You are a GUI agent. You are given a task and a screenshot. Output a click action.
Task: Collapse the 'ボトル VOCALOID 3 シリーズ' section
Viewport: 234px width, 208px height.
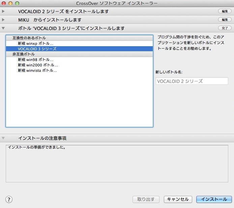3,28
